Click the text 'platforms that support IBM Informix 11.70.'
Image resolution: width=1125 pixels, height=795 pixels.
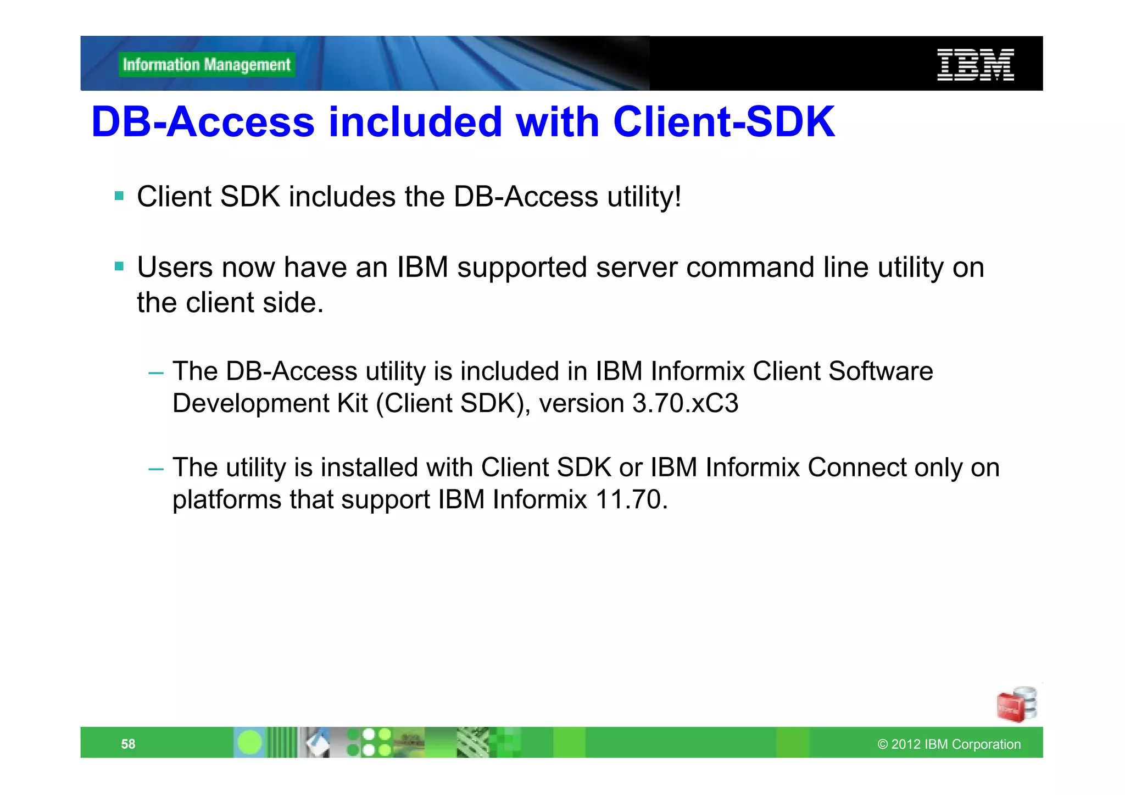420,500
